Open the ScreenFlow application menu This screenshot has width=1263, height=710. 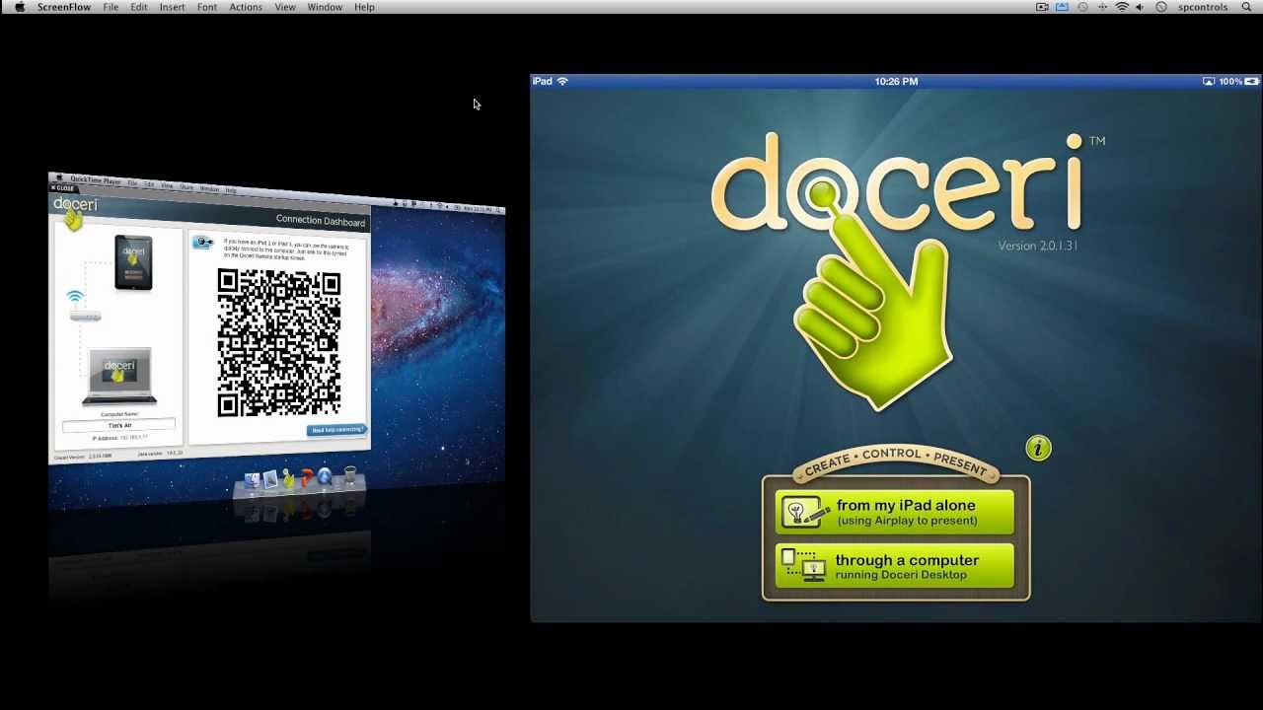(64, 7)
